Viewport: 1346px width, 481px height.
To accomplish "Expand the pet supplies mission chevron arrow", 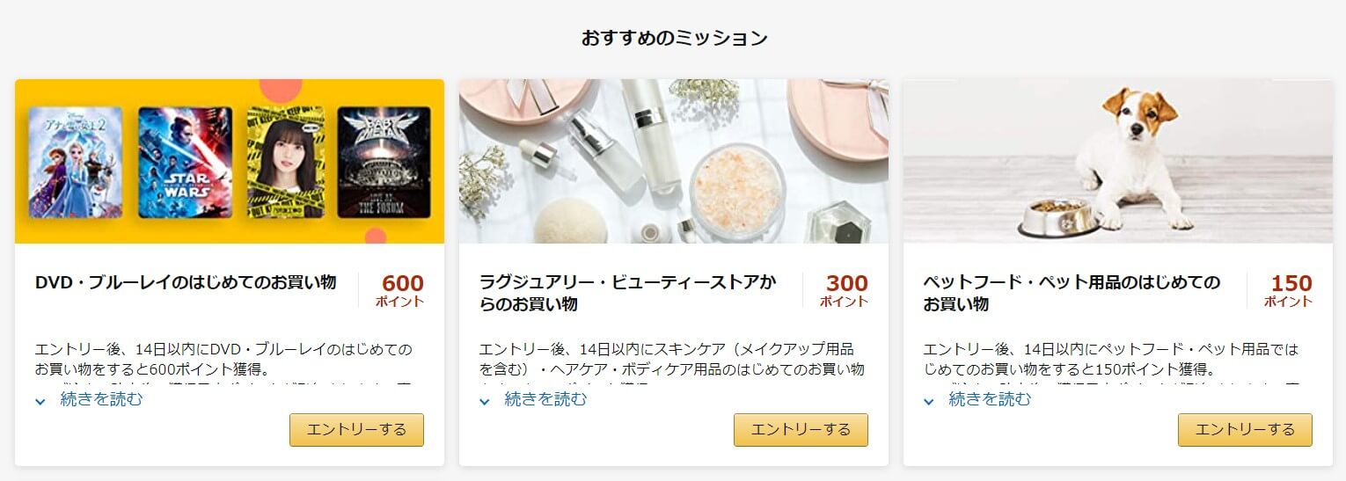I will pyautogui.click(x=929, y=401).
